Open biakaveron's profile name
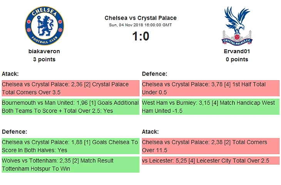Screen dimensions: 281x185 [44, 51]
